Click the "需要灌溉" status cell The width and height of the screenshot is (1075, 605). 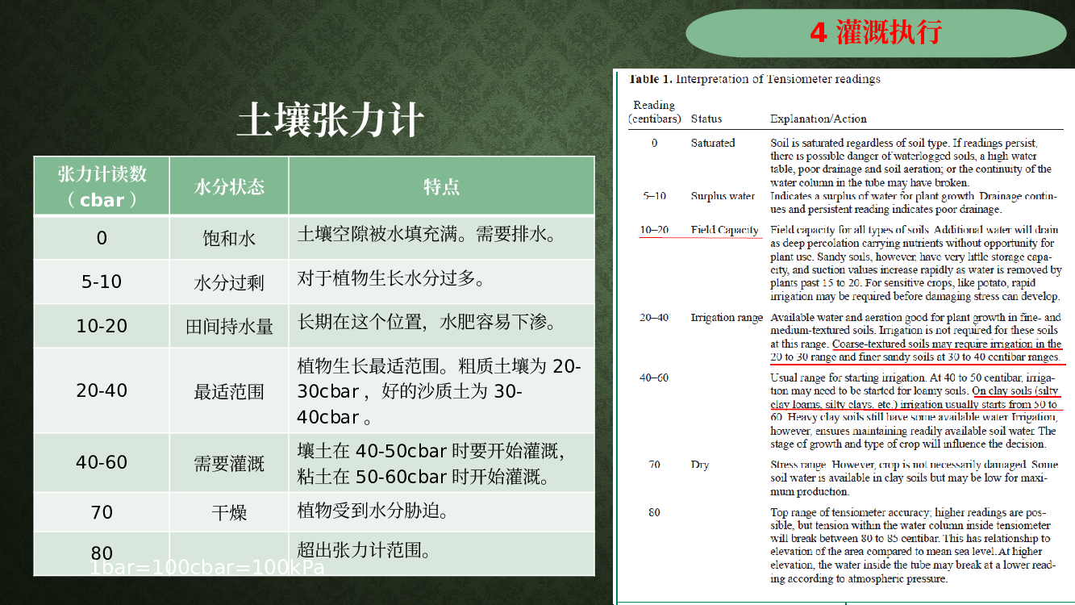click(x=229, y=464)
